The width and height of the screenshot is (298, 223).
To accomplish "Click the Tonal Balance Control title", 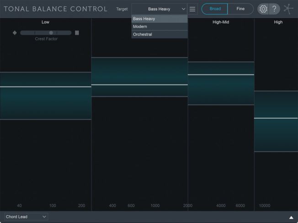I will click(55, 9).
